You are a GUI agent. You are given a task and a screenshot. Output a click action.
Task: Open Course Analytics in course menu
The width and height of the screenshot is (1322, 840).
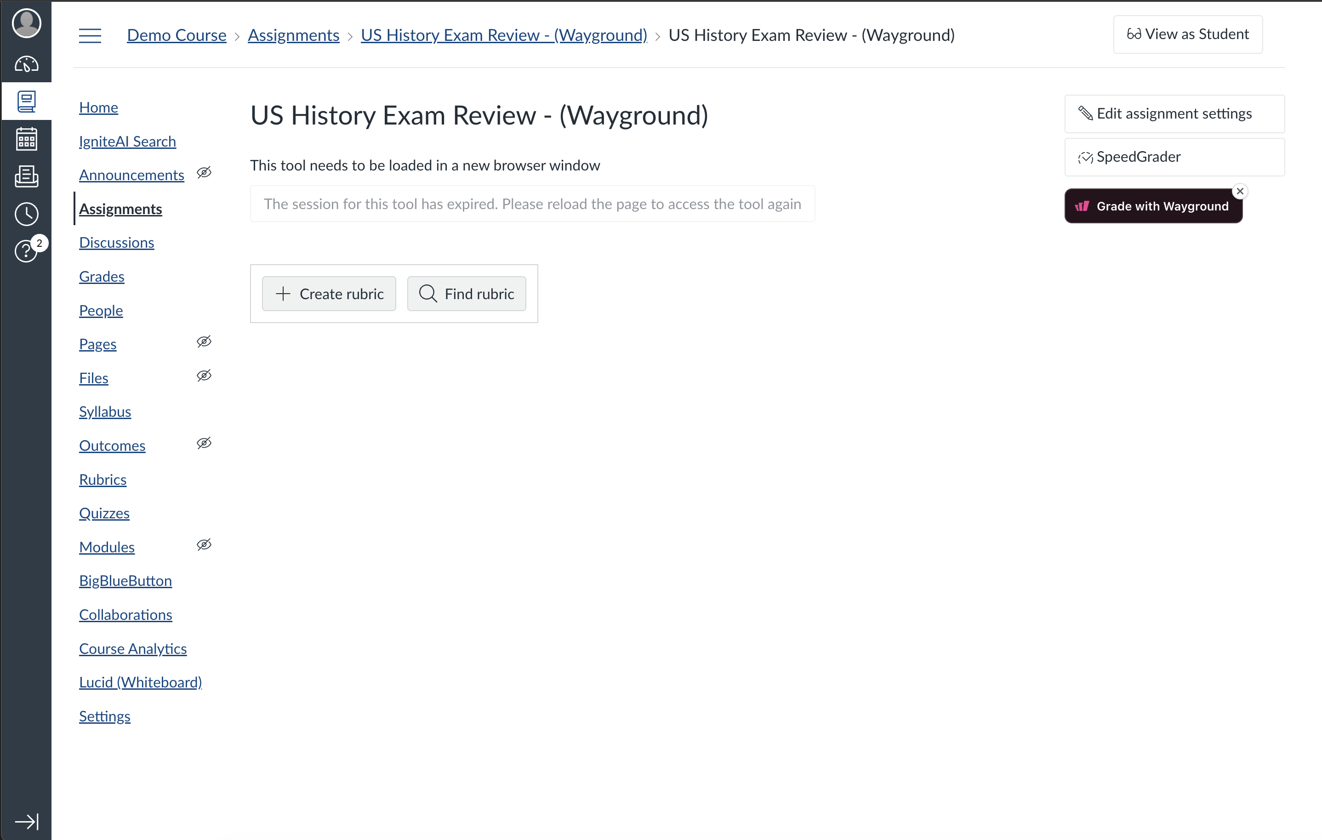(x=133, y=649)
